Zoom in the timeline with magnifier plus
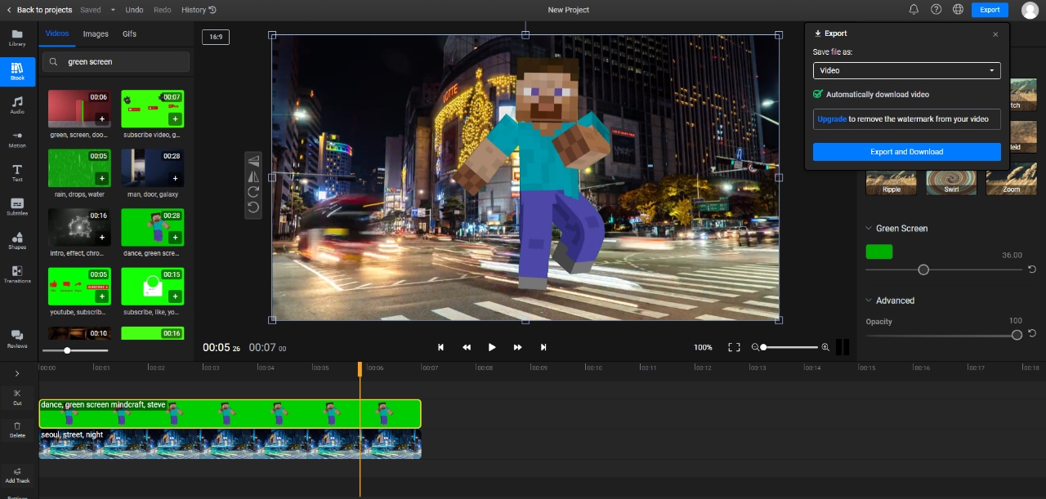This screenshot has width=1046, height=499. point(825,347)
